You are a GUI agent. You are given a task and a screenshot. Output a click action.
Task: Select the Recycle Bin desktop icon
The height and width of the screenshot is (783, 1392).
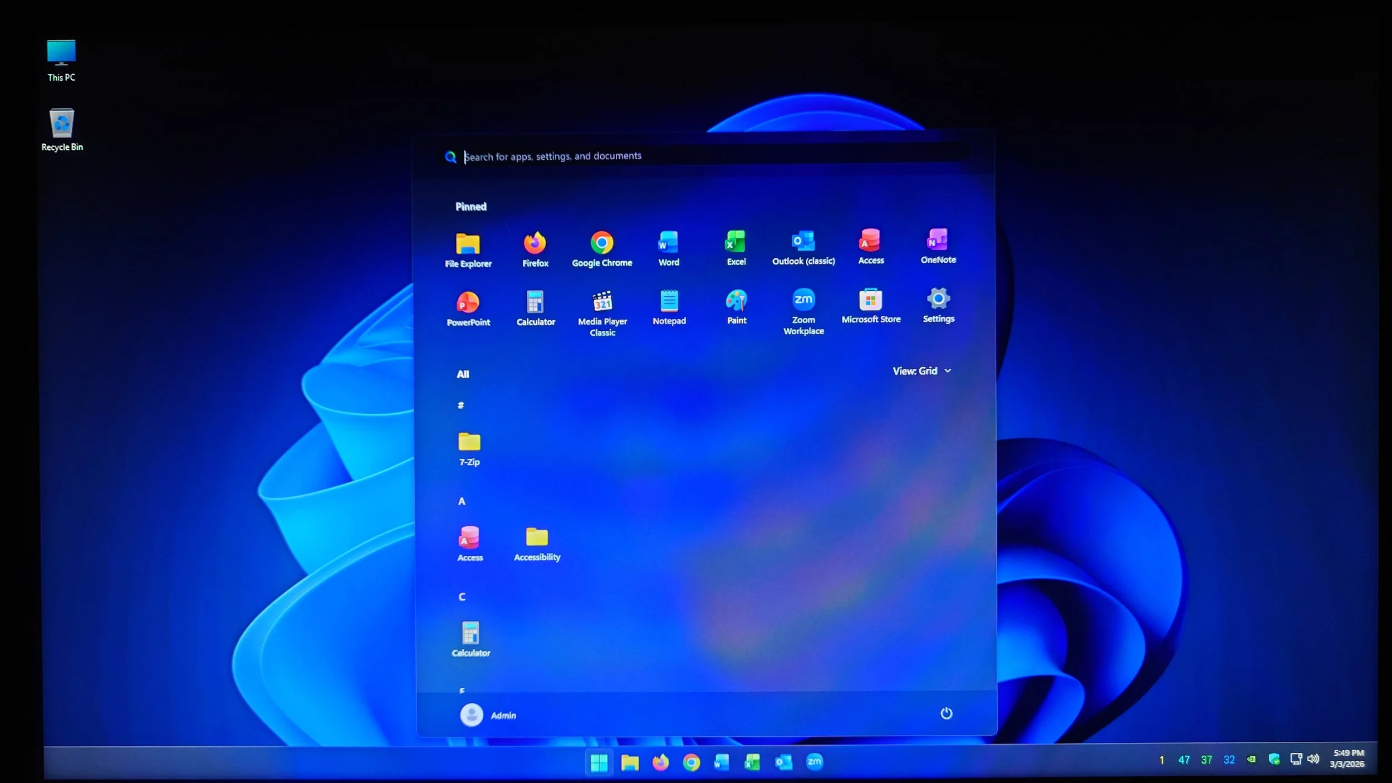[x=62, y=130]
